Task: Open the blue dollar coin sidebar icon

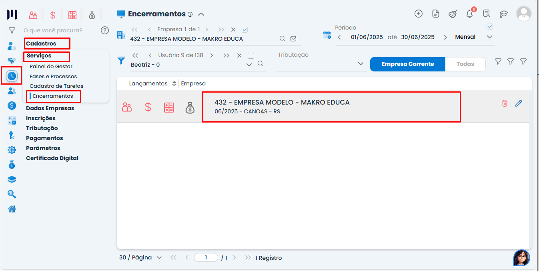Action: click(12, 105)
